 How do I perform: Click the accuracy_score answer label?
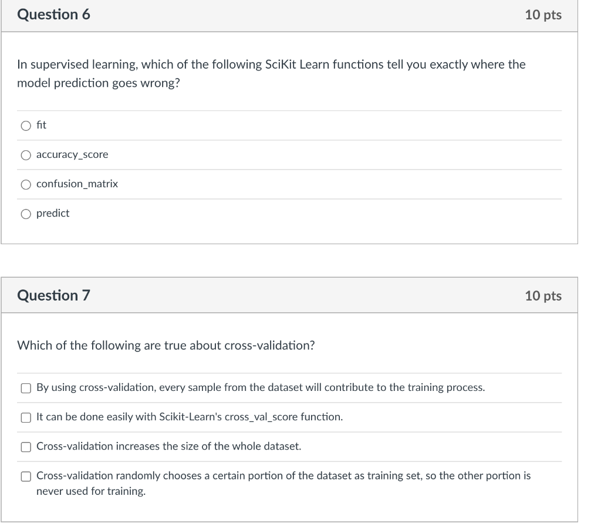click(x=72, y=154)
